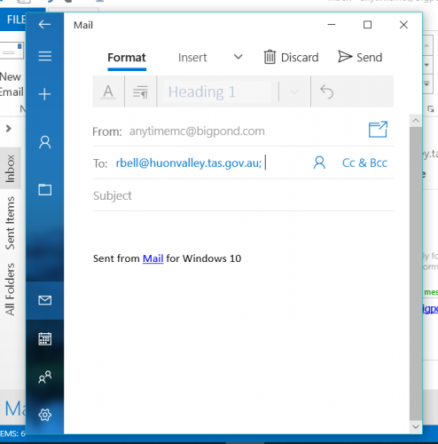This screenshot has height=444, width=438.
Task: Expand more tabs chevron beside Insert
Action: coord(239,57)
